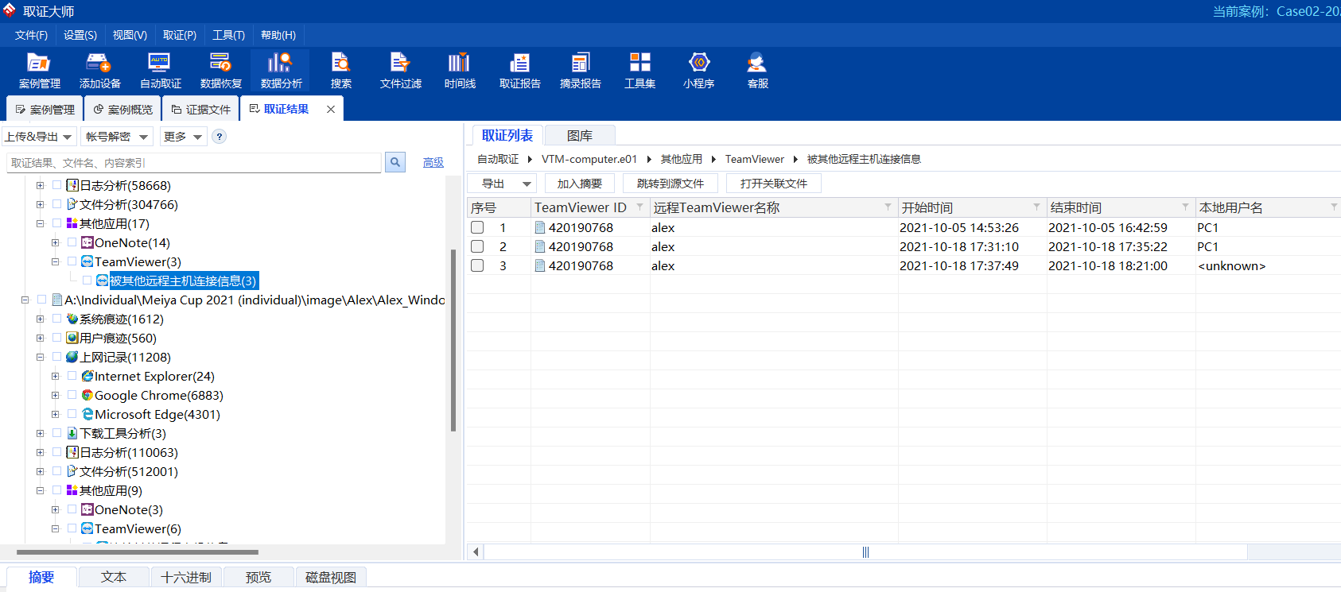Click the 系统痕迹(1612) tree icon
This screenshot has height=592, width=1341.
coord(72,319)
